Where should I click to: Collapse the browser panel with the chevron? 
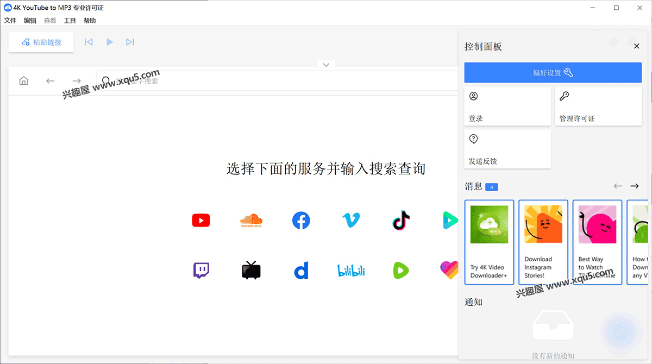(326, 65)
